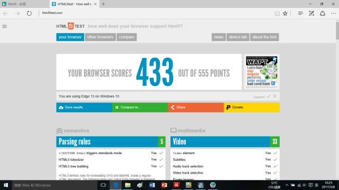Viewport: 339px width, 190px height.
Task: Click the Video section header
Action: click(225, 141)
